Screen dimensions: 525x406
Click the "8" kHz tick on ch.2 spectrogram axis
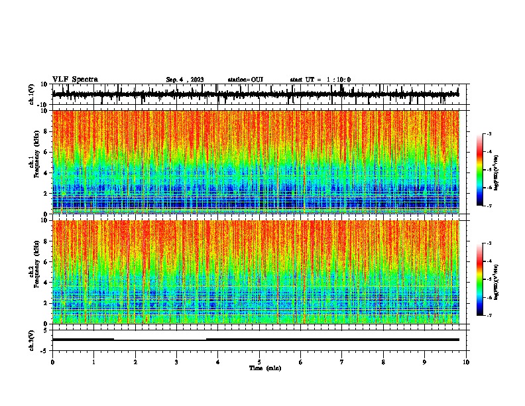click(46, 241)
